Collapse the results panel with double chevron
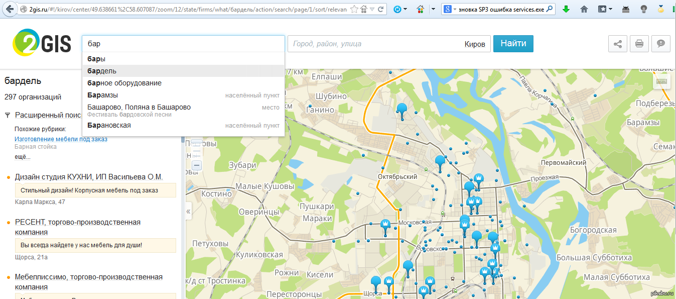 point(188,211)
